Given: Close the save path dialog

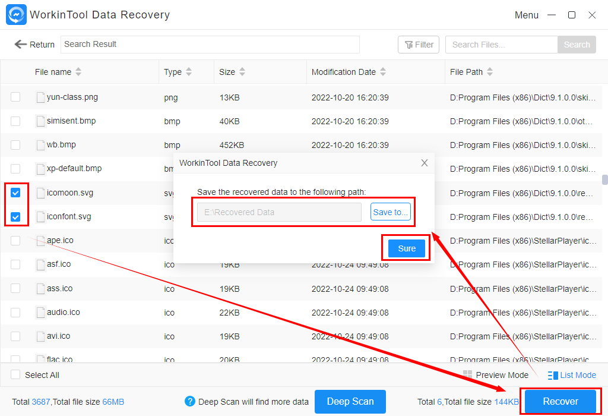Looking at the screenshot, I should point(424,163).
